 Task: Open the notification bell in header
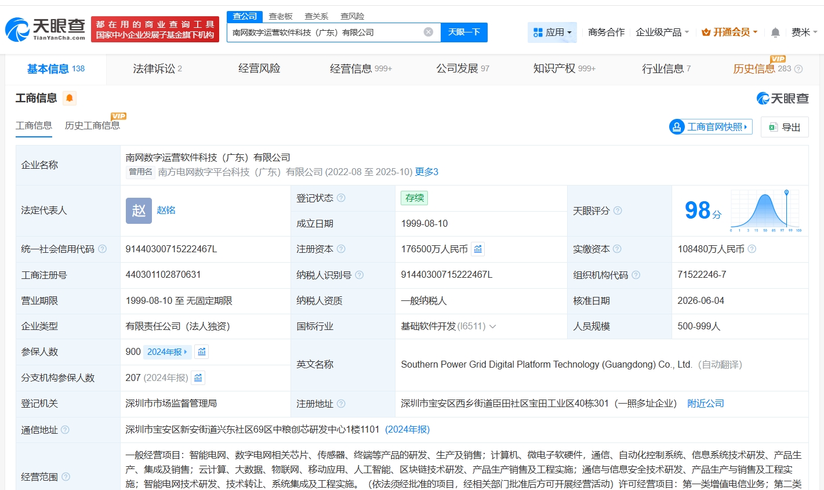click(775, 32)
